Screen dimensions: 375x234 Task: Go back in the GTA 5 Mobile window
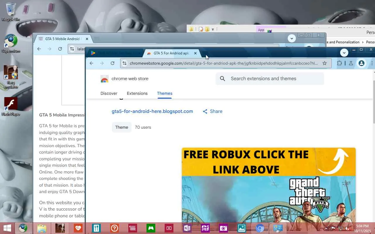pyautogui.click(x=39, y=49)
